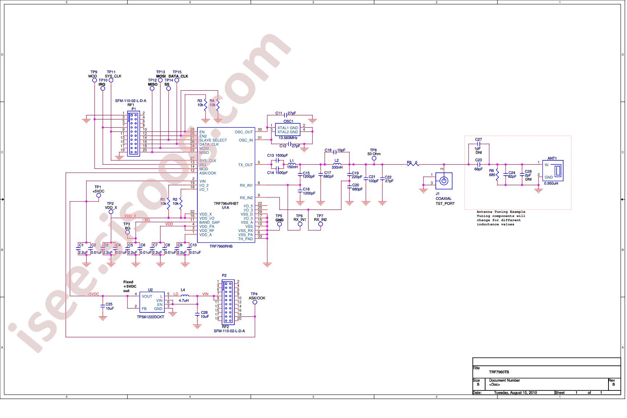Select the TP11 SYS_CLK test point circle
Image resolution: width=627 pixels, height=418 pixels.
coord(111,81)
